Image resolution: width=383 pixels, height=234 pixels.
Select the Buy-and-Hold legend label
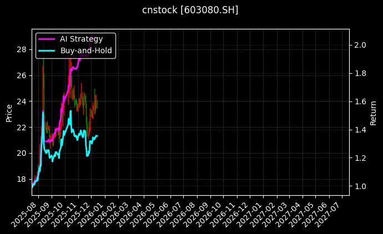pyautogui.click(x=86, y=50)
